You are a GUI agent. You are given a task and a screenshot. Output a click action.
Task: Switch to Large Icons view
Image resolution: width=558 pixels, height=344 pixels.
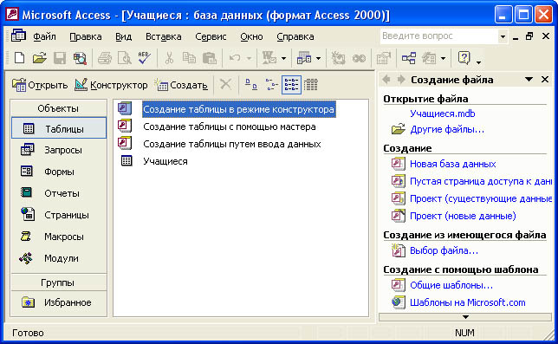[251, 85]
